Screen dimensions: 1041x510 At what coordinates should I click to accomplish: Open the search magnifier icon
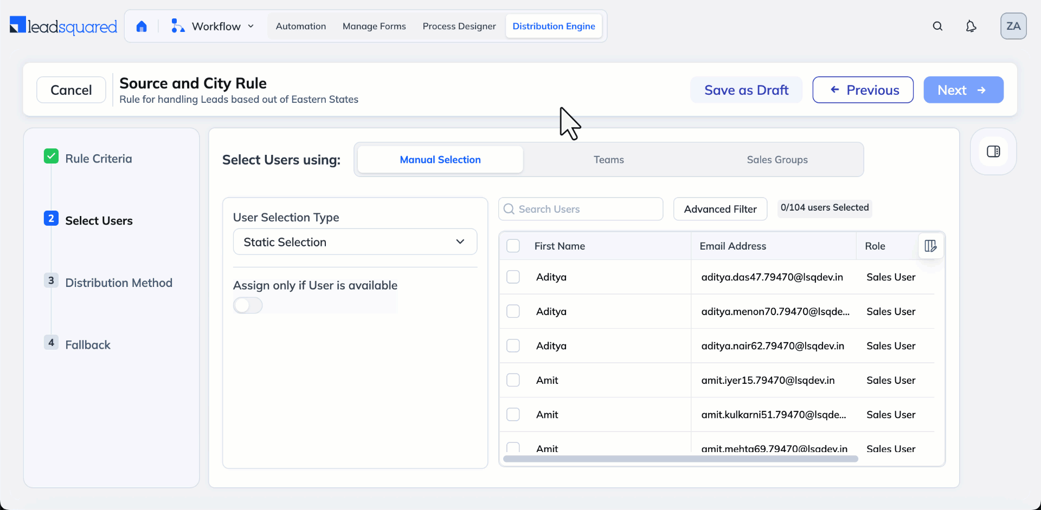pos(937,26)
